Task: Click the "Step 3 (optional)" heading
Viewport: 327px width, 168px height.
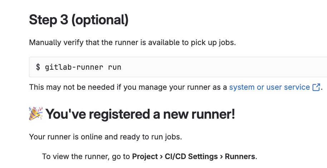Action: 78,20
